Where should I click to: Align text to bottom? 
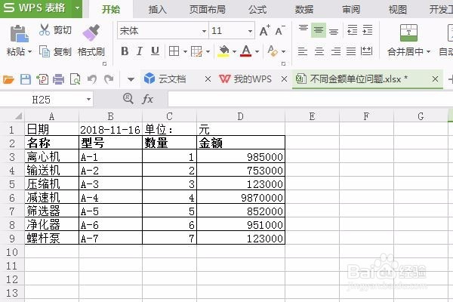click(334, 32)
